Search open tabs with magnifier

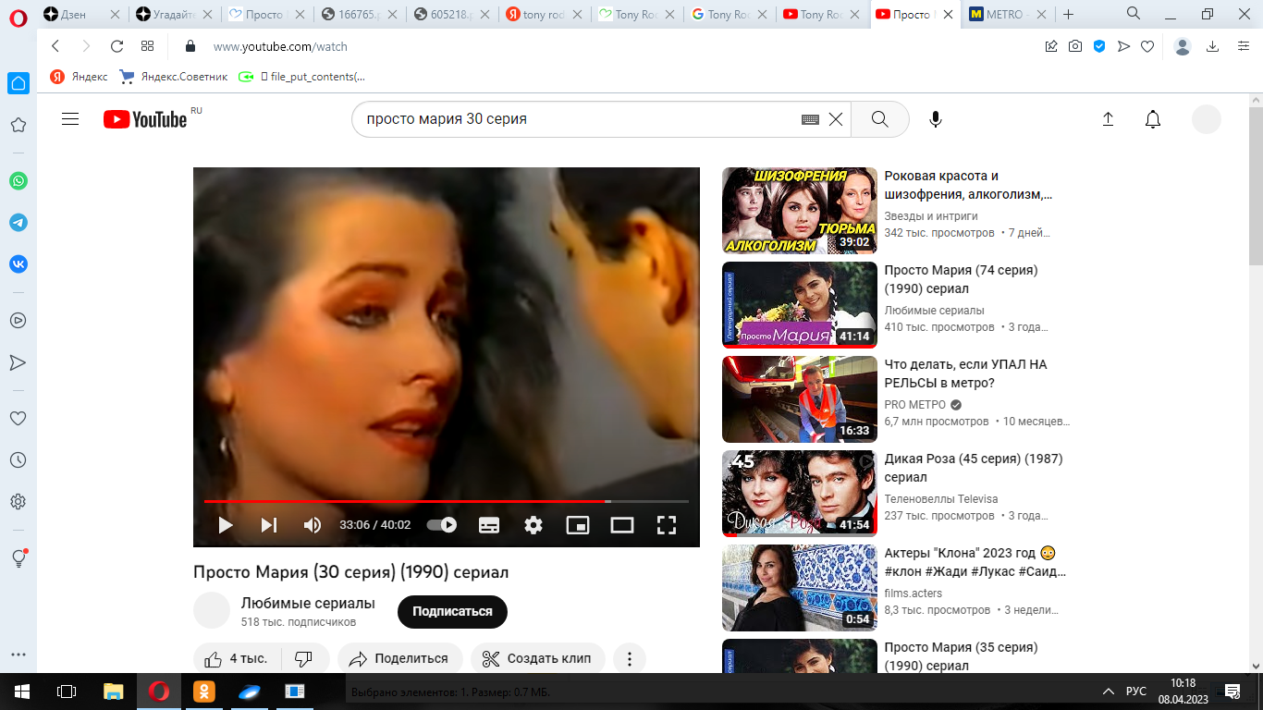pos(1134,14)
